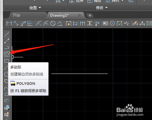Screen dimensions: 152x120
Task: Close the Drawing1* tab
Action: coord(79,15)
